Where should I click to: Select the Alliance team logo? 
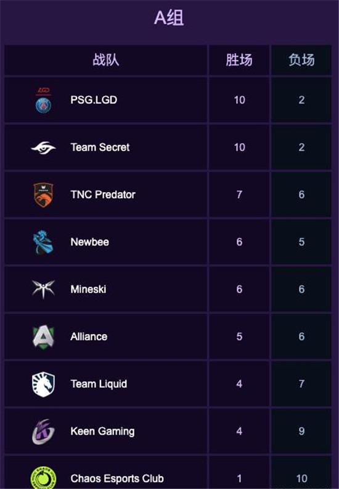point(43,337)
